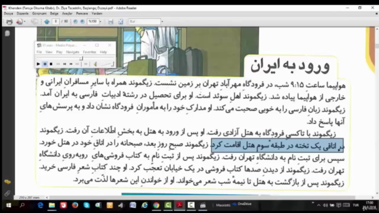Switch to Adobe Reader in the taskbar
The width and height of the screenshot is (379, 213).
pyautogui.click(x=179, y=205)
